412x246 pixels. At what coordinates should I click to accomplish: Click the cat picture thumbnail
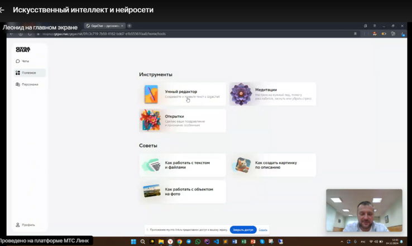(242, 165)
